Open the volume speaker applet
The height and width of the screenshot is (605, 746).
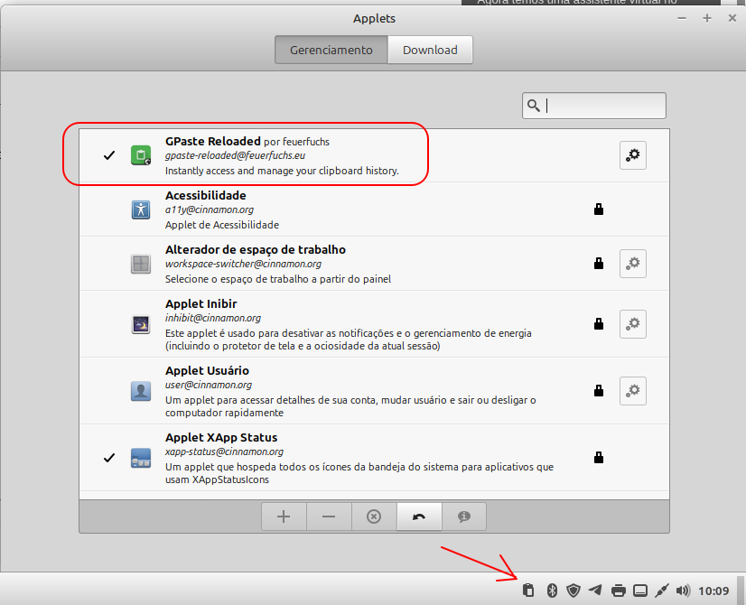683,591
